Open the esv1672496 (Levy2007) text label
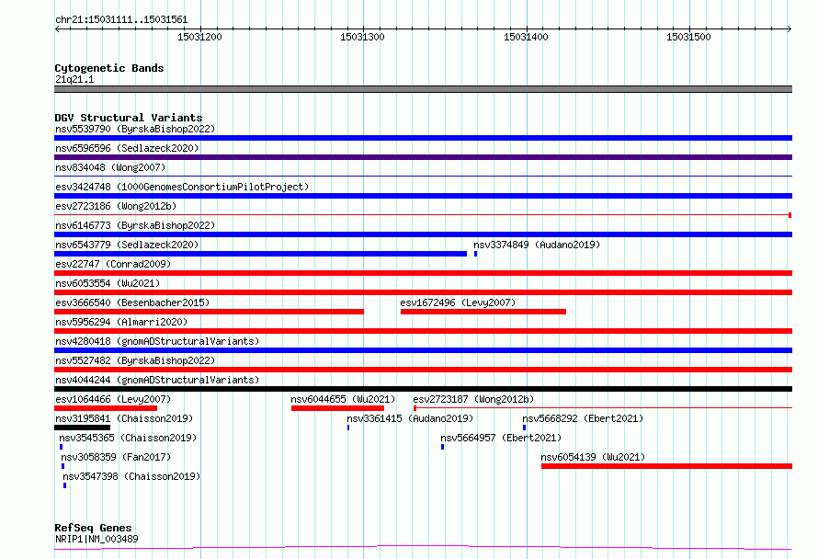The height and width of the screenshot is (559, 818). [x=458, y=302]
